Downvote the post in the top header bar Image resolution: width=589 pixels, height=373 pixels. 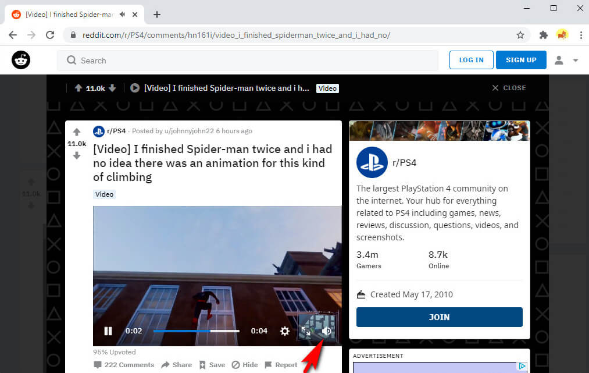pyautogui.click(x=112, y=88)
